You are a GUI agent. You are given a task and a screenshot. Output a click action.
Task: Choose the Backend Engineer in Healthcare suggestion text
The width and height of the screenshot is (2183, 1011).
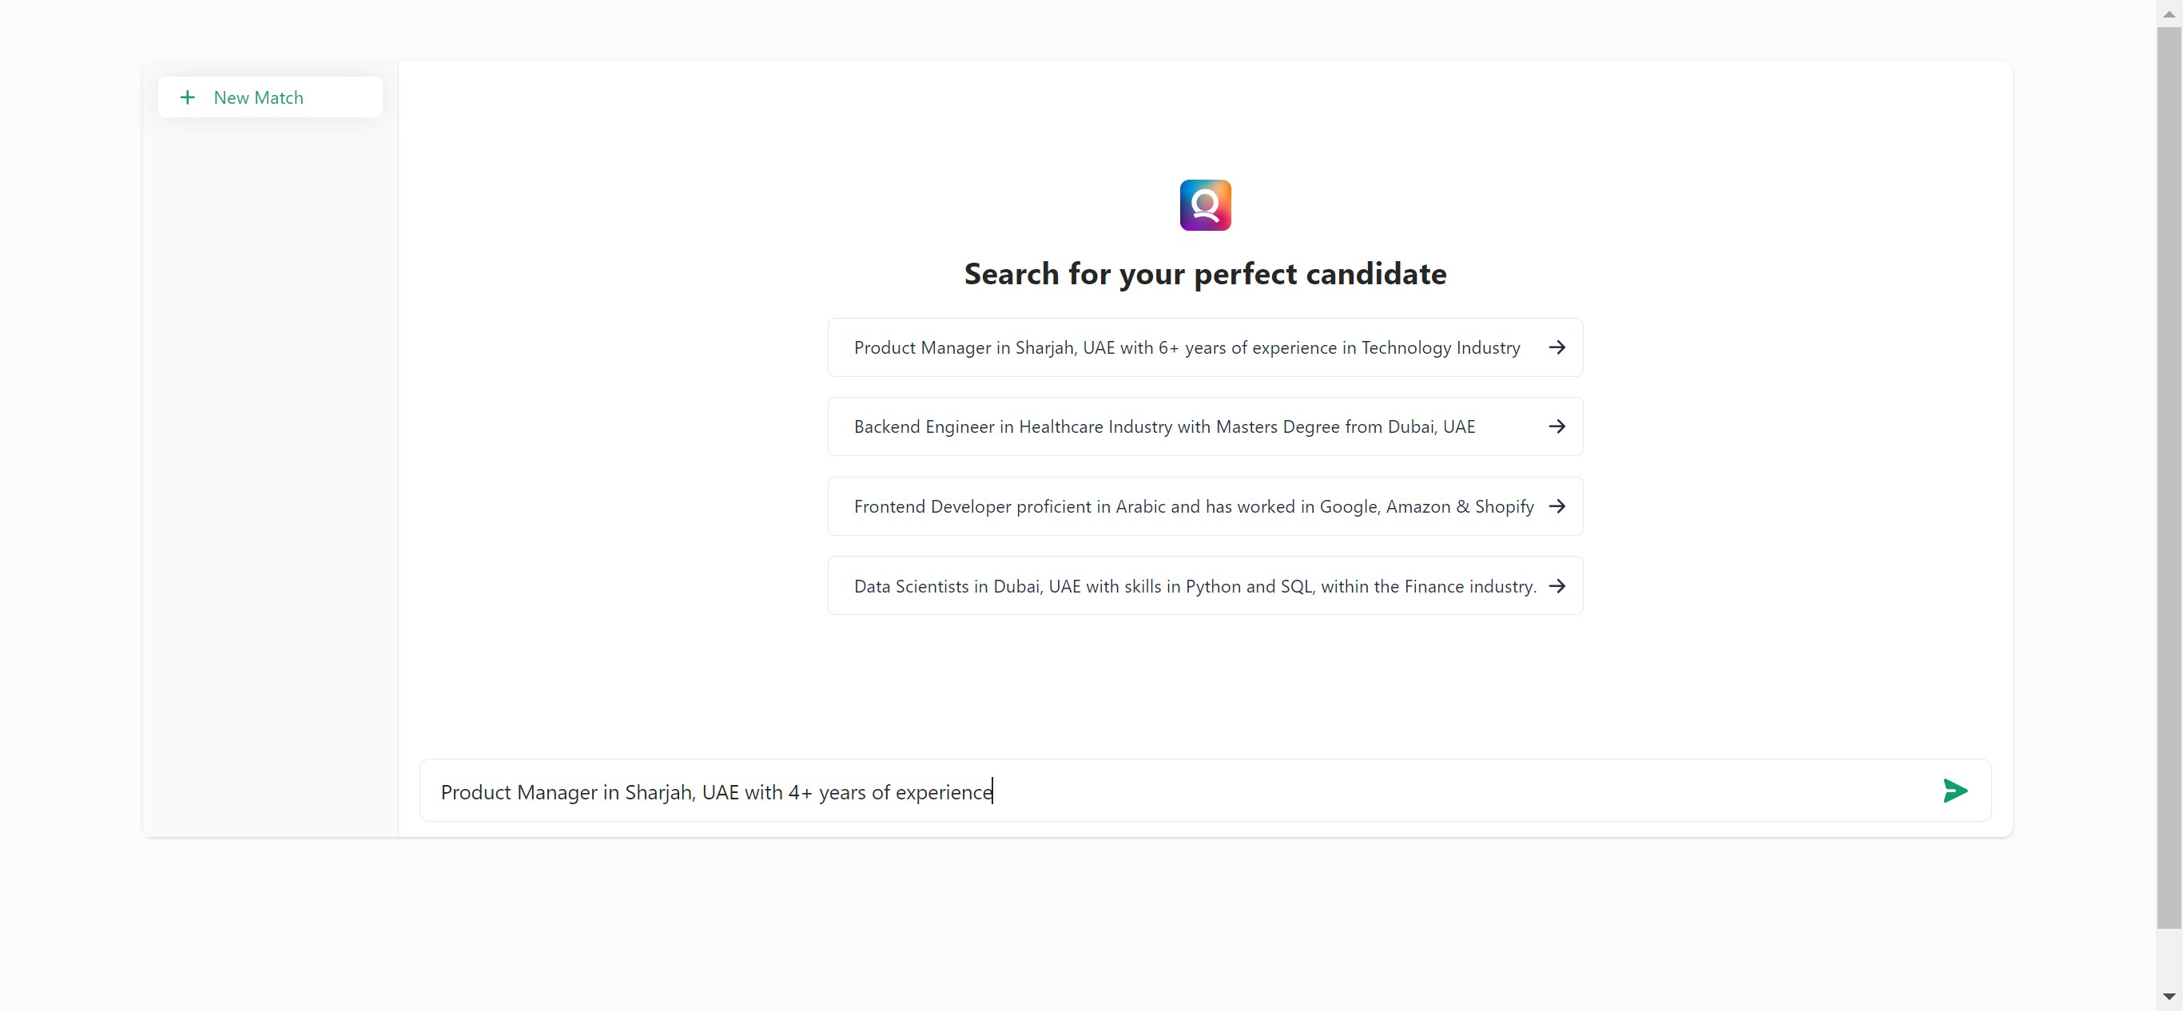tap(1163, 426)
